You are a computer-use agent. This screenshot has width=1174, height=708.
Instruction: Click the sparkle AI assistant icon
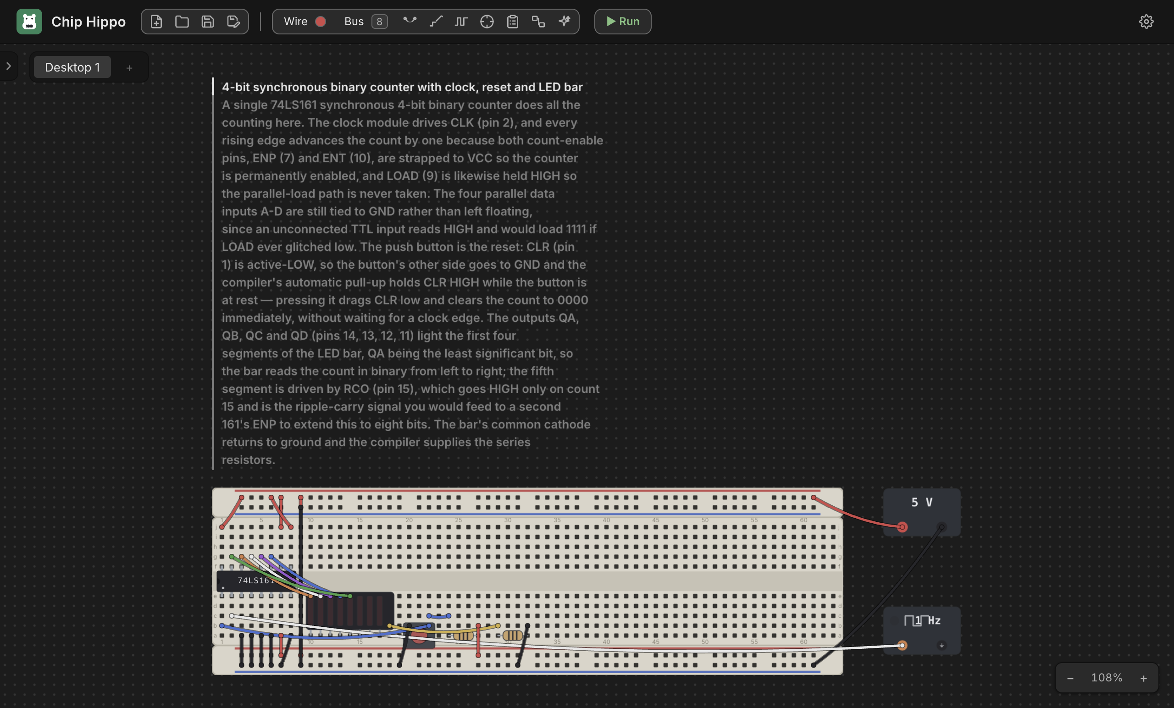pyautogui.click(x=564, y=22)
